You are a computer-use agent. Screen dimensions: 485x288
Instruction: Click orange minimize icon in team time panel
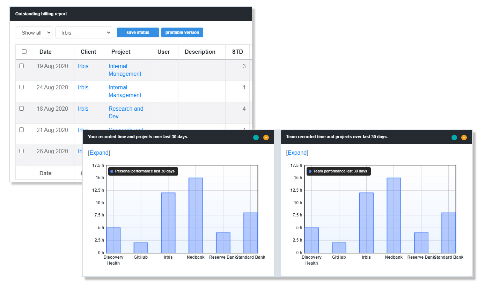pyautogui.click(x=464, y=138)
